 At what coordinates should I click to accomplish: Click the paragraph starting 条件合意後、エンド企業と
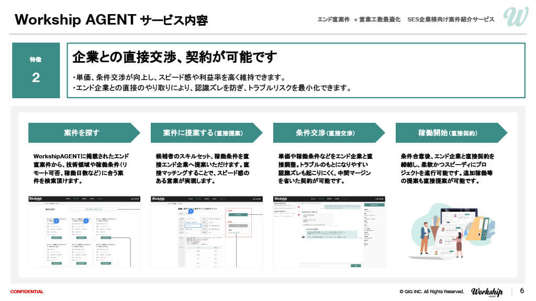click(x=448, y=169)
